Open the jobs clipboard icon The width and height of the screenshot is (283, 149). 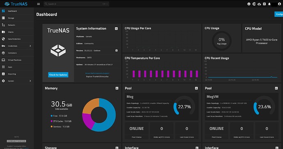[264, 4]
